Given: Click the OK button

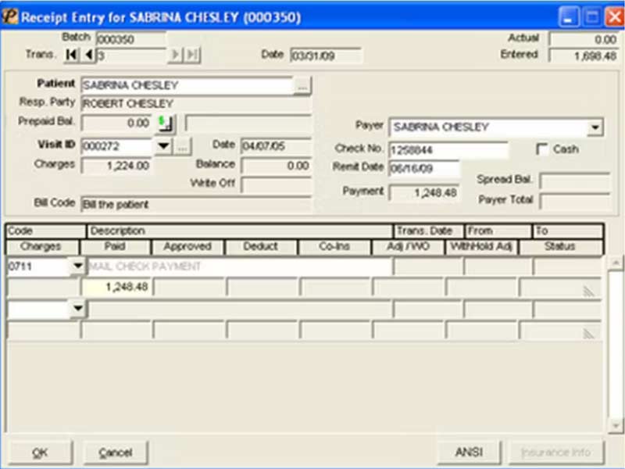Looking at the screenshot, I should click(41, 453).
